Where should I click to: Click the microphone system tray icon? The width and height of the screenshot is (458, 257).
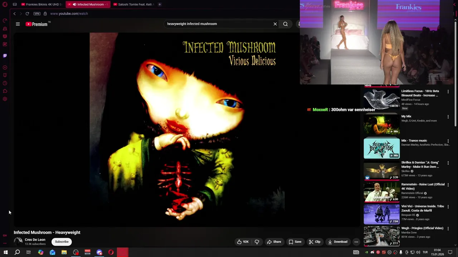point(401,252)
